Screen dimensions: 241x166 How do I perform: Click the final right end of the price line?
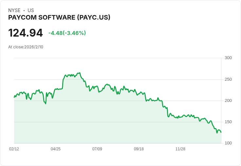click(x=221, y=132)
